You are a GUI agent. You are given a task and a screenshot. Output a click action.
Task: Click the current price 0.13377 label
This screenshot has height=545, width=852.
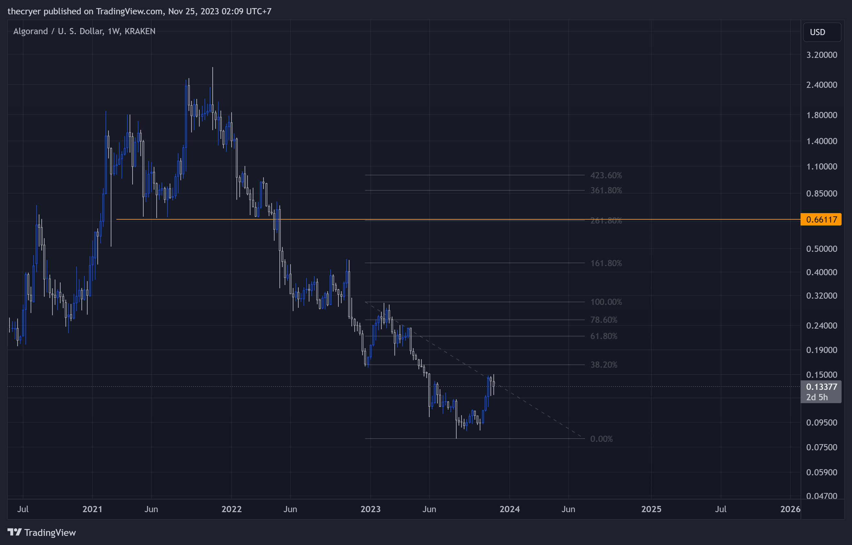click(821, 387)
